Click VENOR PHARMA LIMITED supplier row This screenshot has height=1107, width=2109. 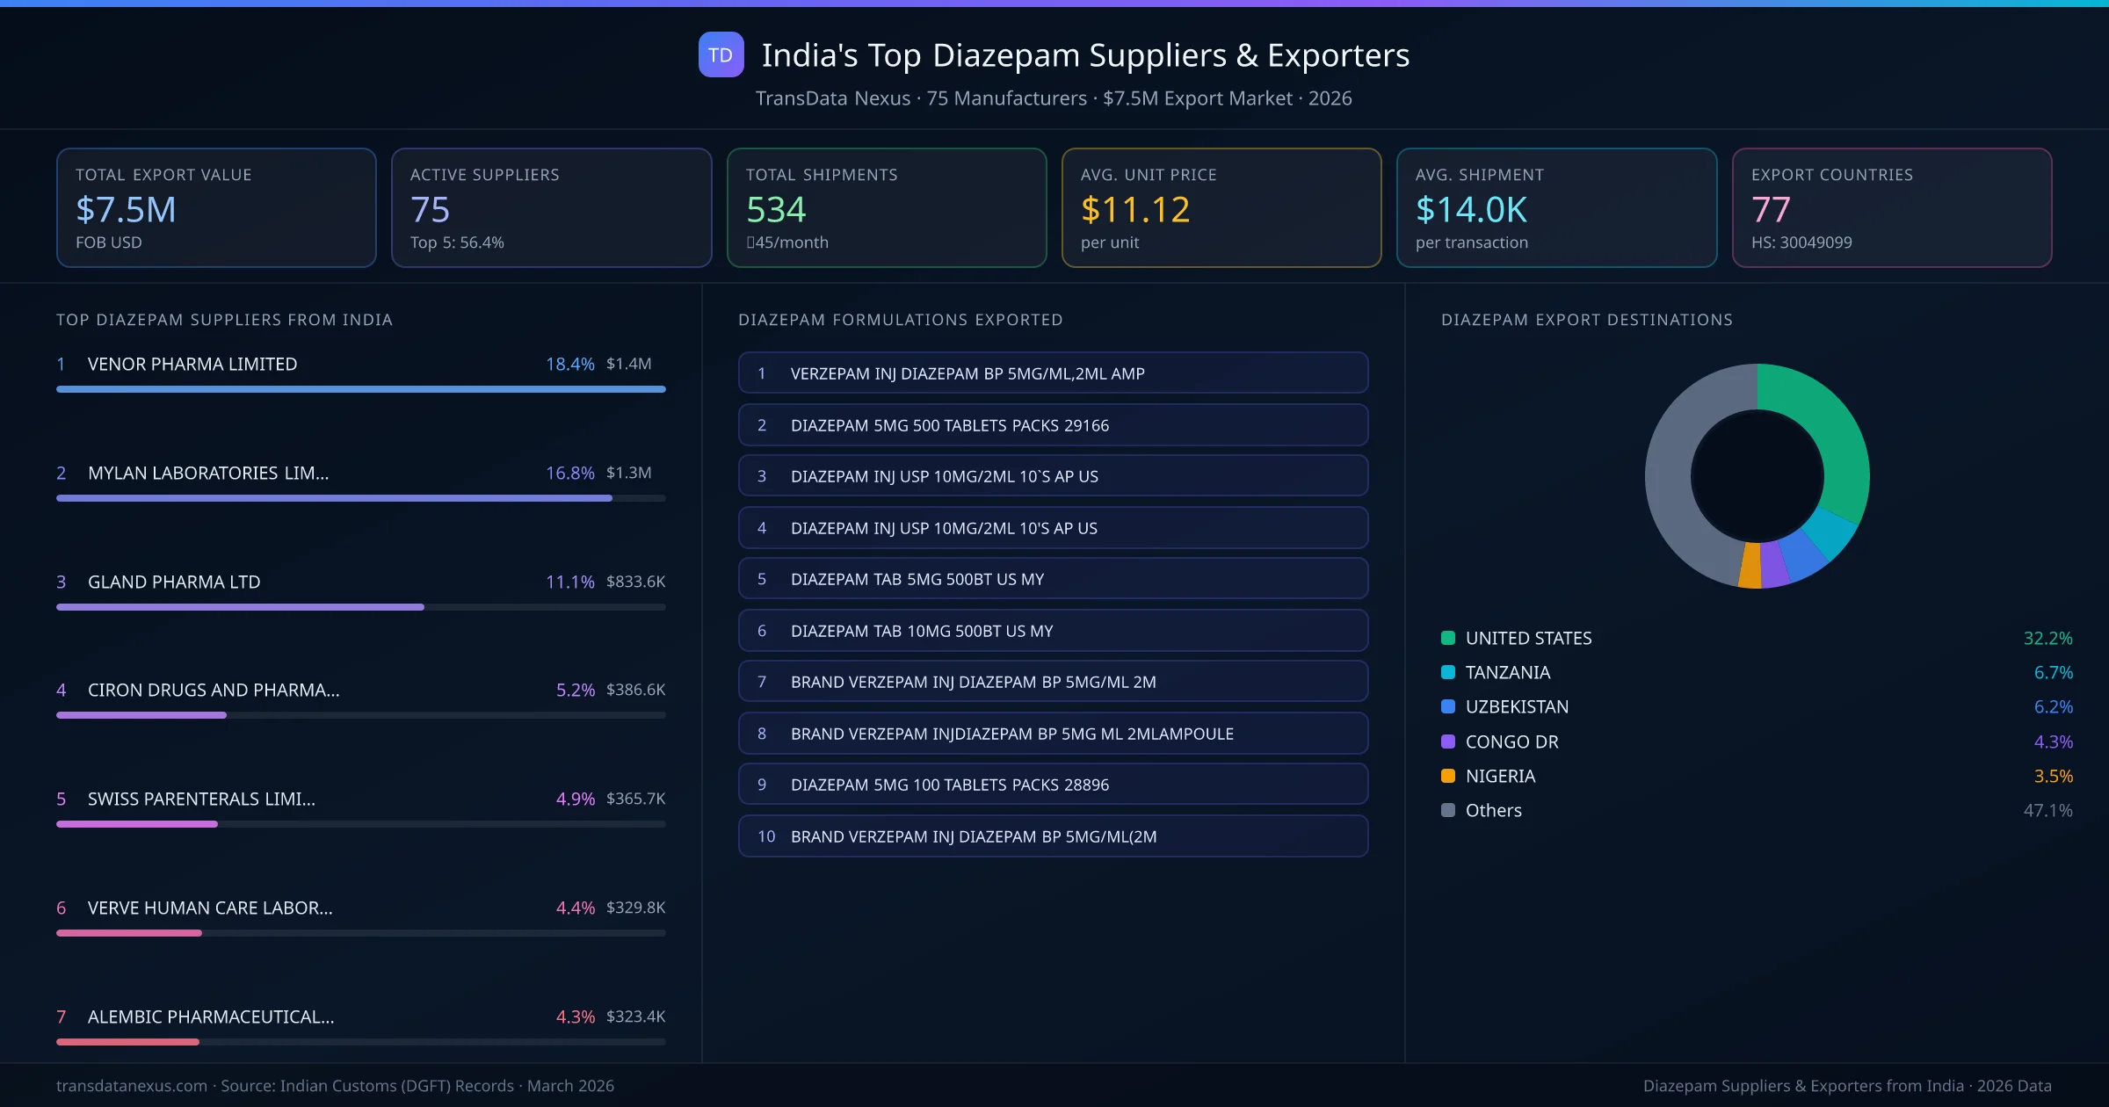click(x=192, y=364)
